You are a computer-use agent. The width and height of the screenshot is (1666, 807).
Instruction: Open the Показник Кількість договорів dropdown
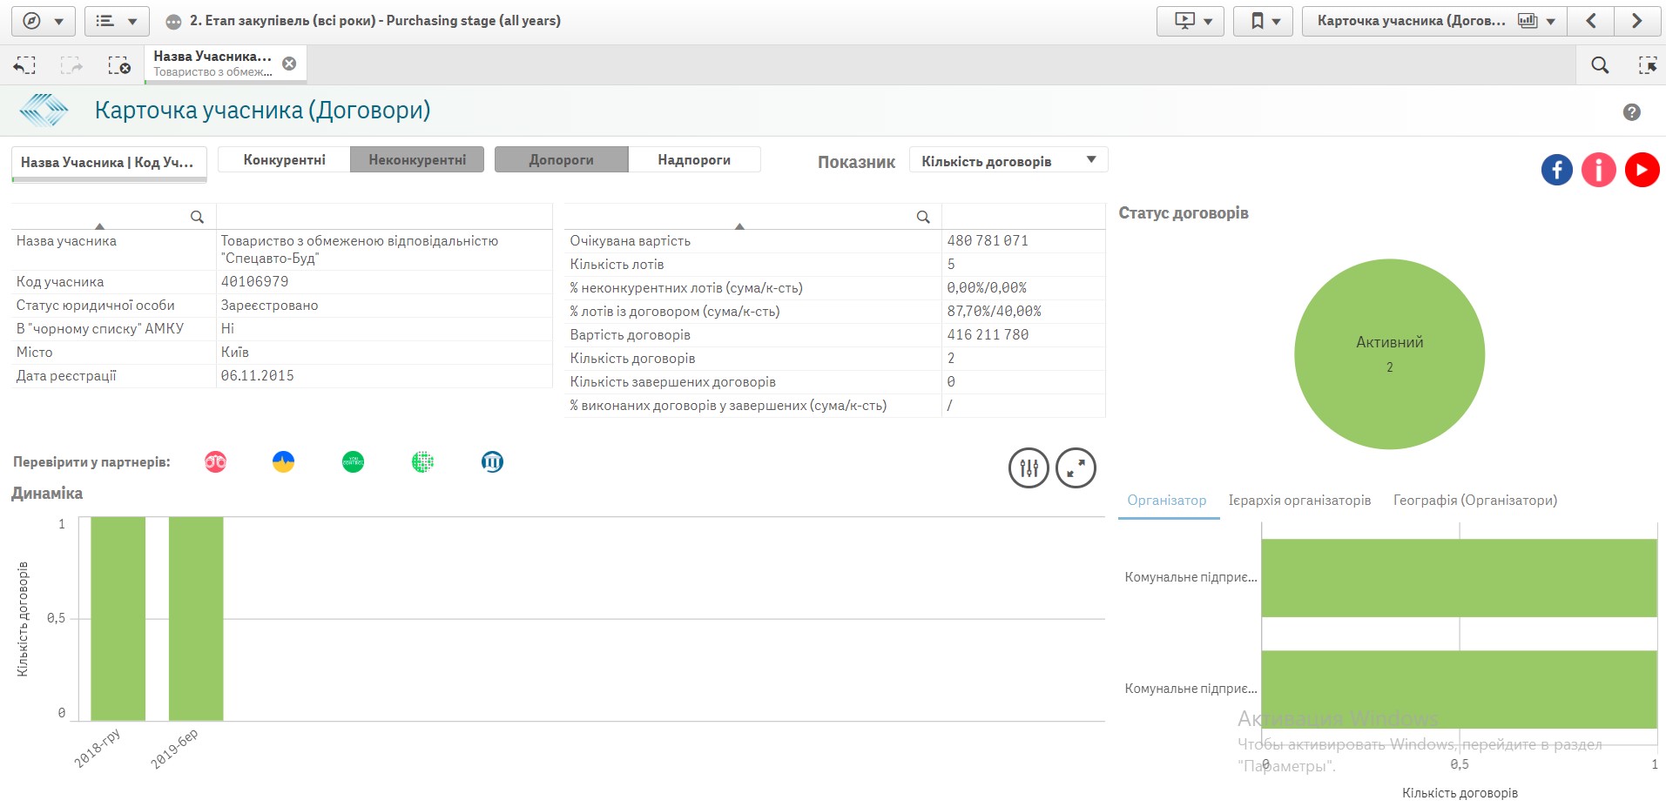[x=1008, y=161]
